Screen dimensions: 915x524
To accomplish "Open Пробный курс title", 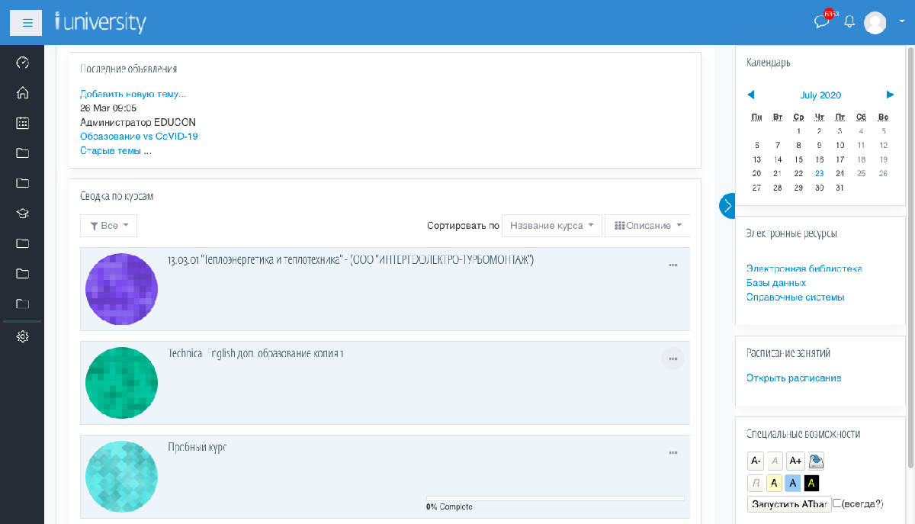I will 197,448.
